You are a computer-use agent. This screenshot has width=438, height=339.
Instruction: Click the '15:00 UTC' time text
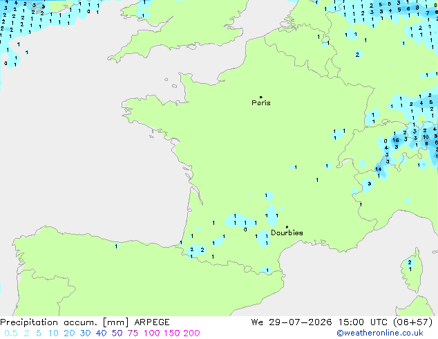tap(363, 322)
